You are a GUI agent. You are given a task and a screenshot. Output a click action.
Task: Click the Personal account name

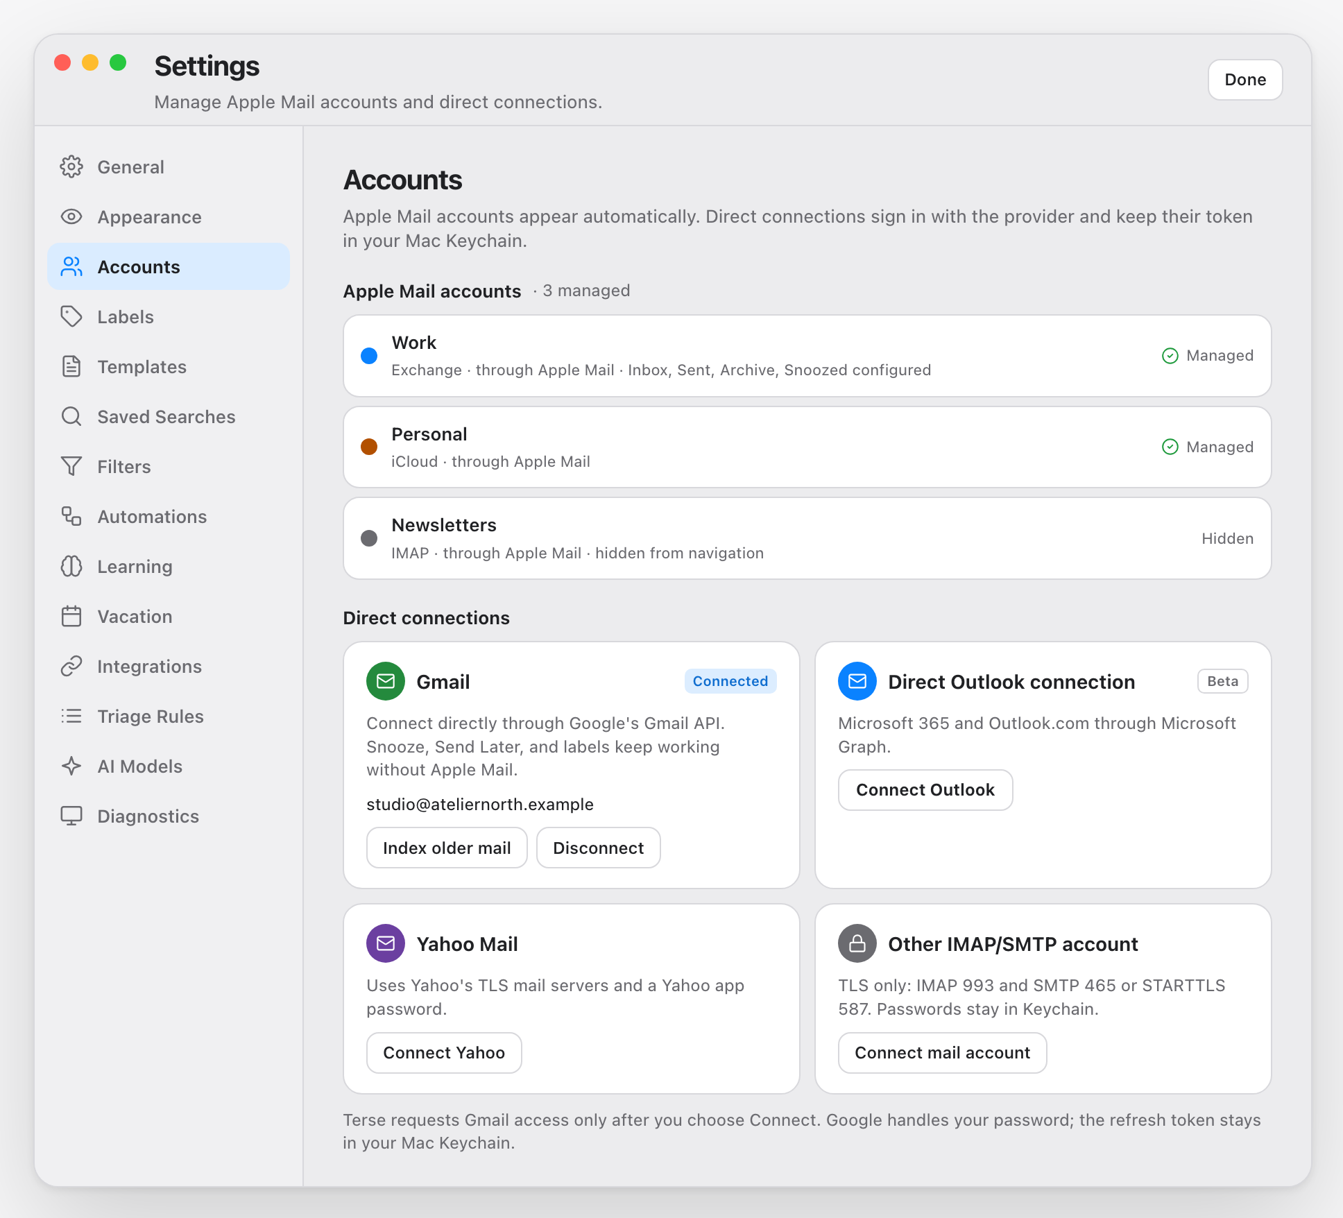click(429, 434)
